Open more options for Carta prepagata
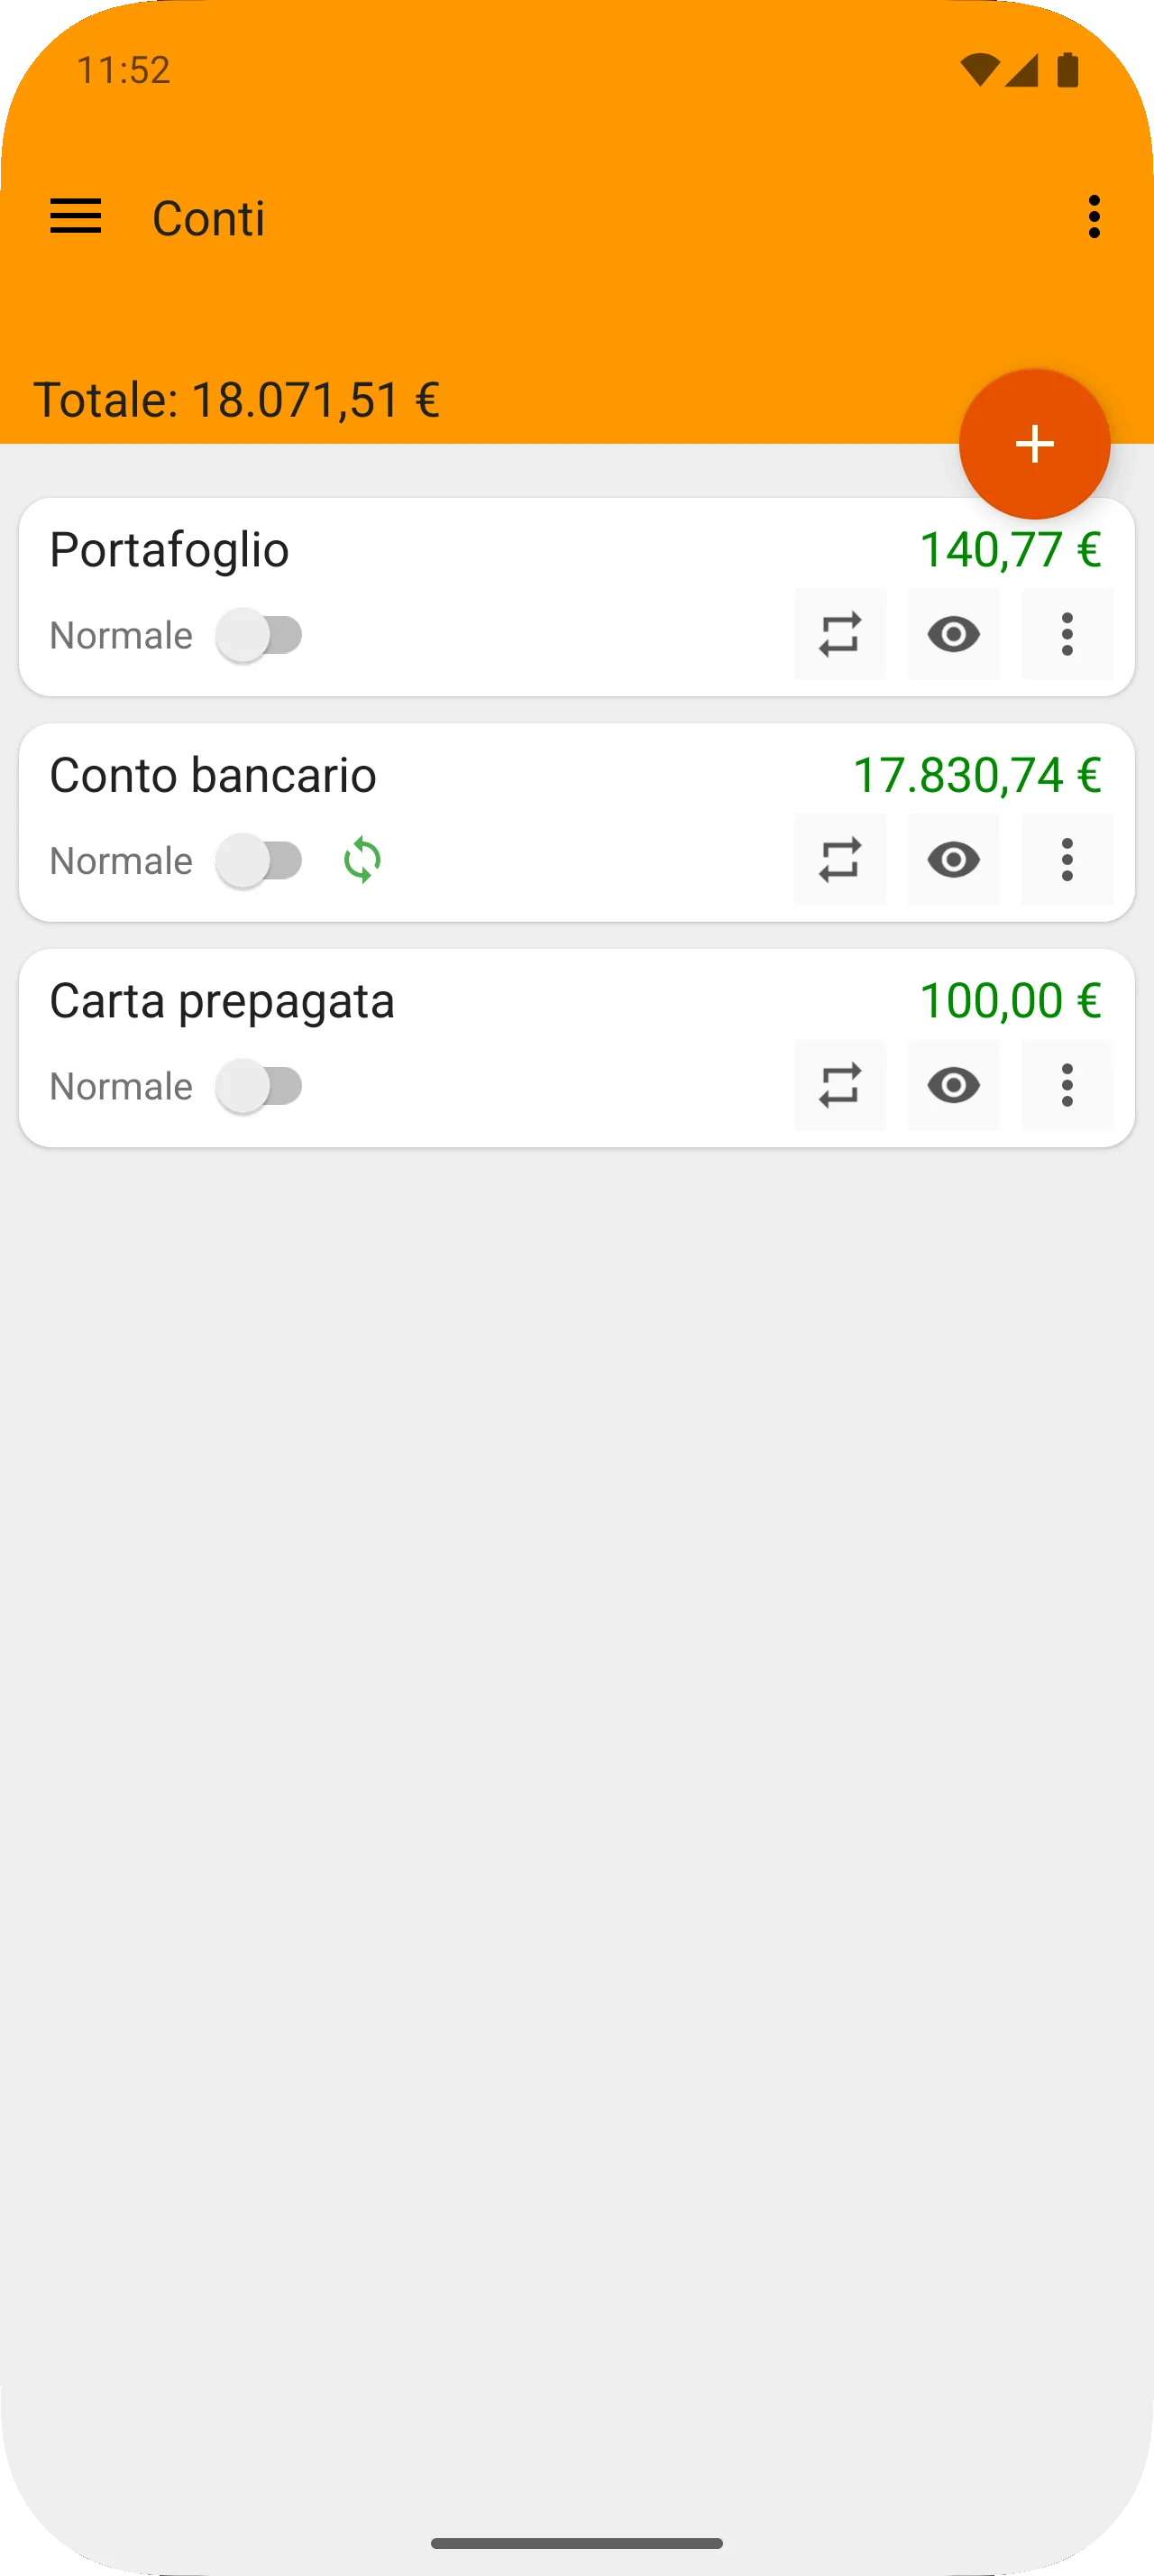Image resolution: width=1154 pixels, height=2576 pixels. (x=1067, y=1085)
